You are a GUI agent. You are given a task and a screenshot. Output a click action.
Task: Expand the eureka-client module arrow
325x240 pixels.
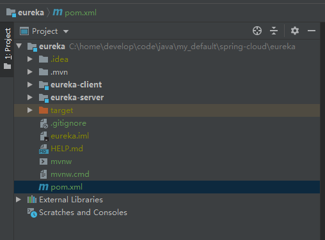(30, 85)
